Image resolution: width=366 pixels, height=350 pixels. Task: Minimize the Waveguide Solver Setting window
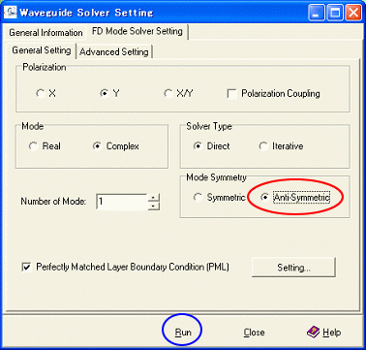click(316, 14)
